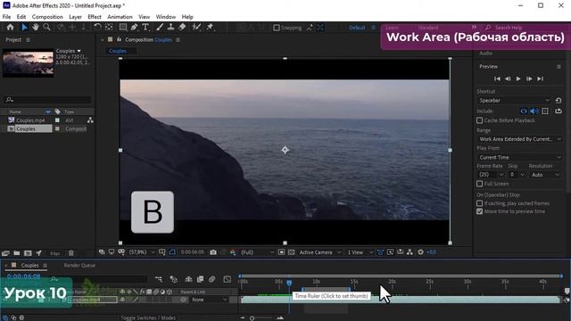Viewport: 571px width, 321px height.
Task: Click the Reset shortcut icon next to Spacebar
Action: (559, 100)
